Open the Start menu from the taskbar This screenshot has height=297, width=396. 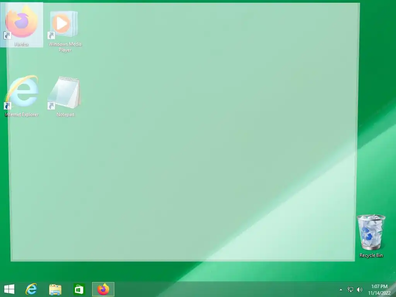9,289
